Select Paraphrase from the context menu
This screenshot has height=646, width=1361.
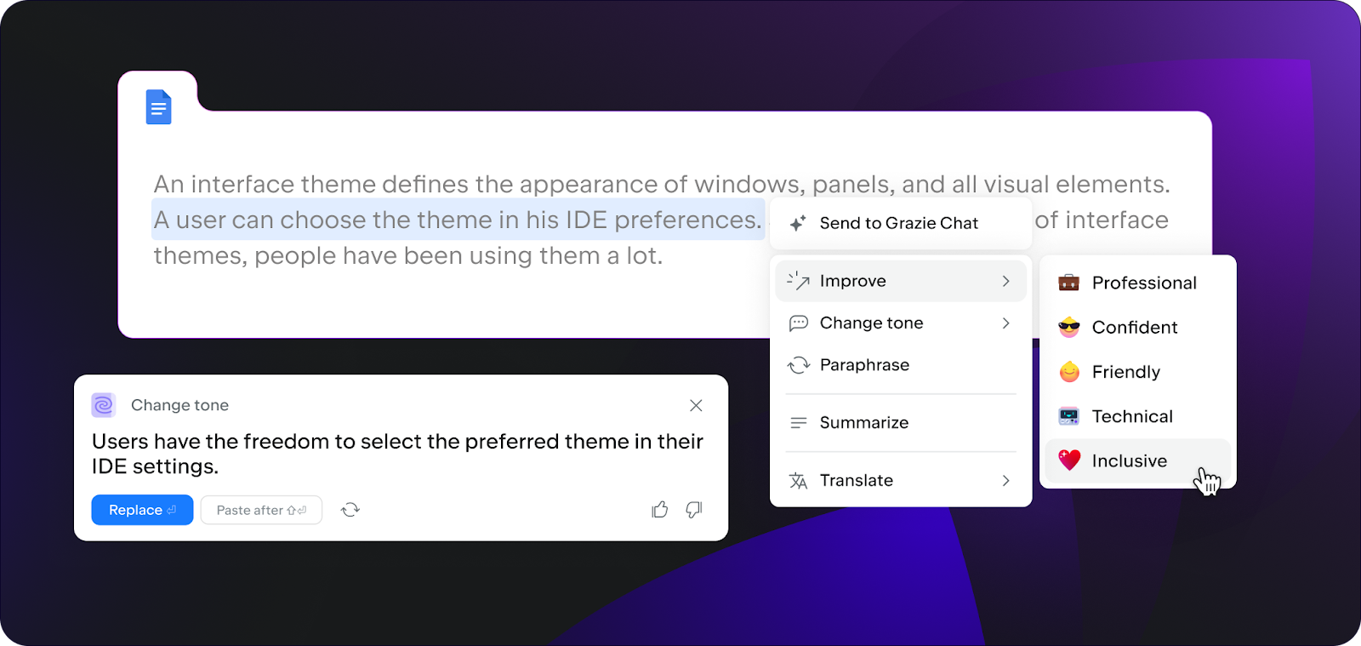pyautogui.click(x=901, y=365)
